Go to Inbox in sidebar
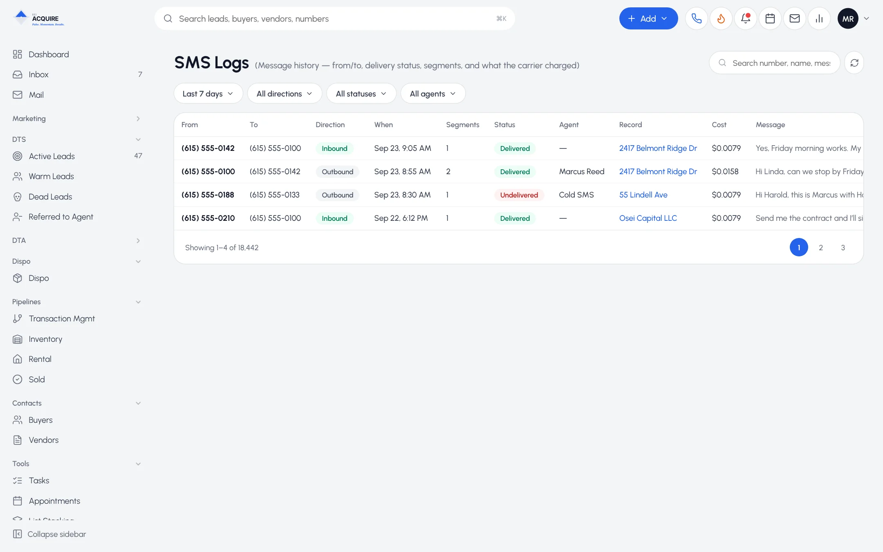Viewport: 883px width, 552px height. (77, 74)
